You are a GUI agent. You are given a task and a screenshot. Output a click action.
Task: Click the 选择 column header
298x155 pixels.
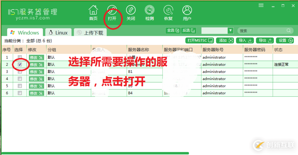pos(20,50)
